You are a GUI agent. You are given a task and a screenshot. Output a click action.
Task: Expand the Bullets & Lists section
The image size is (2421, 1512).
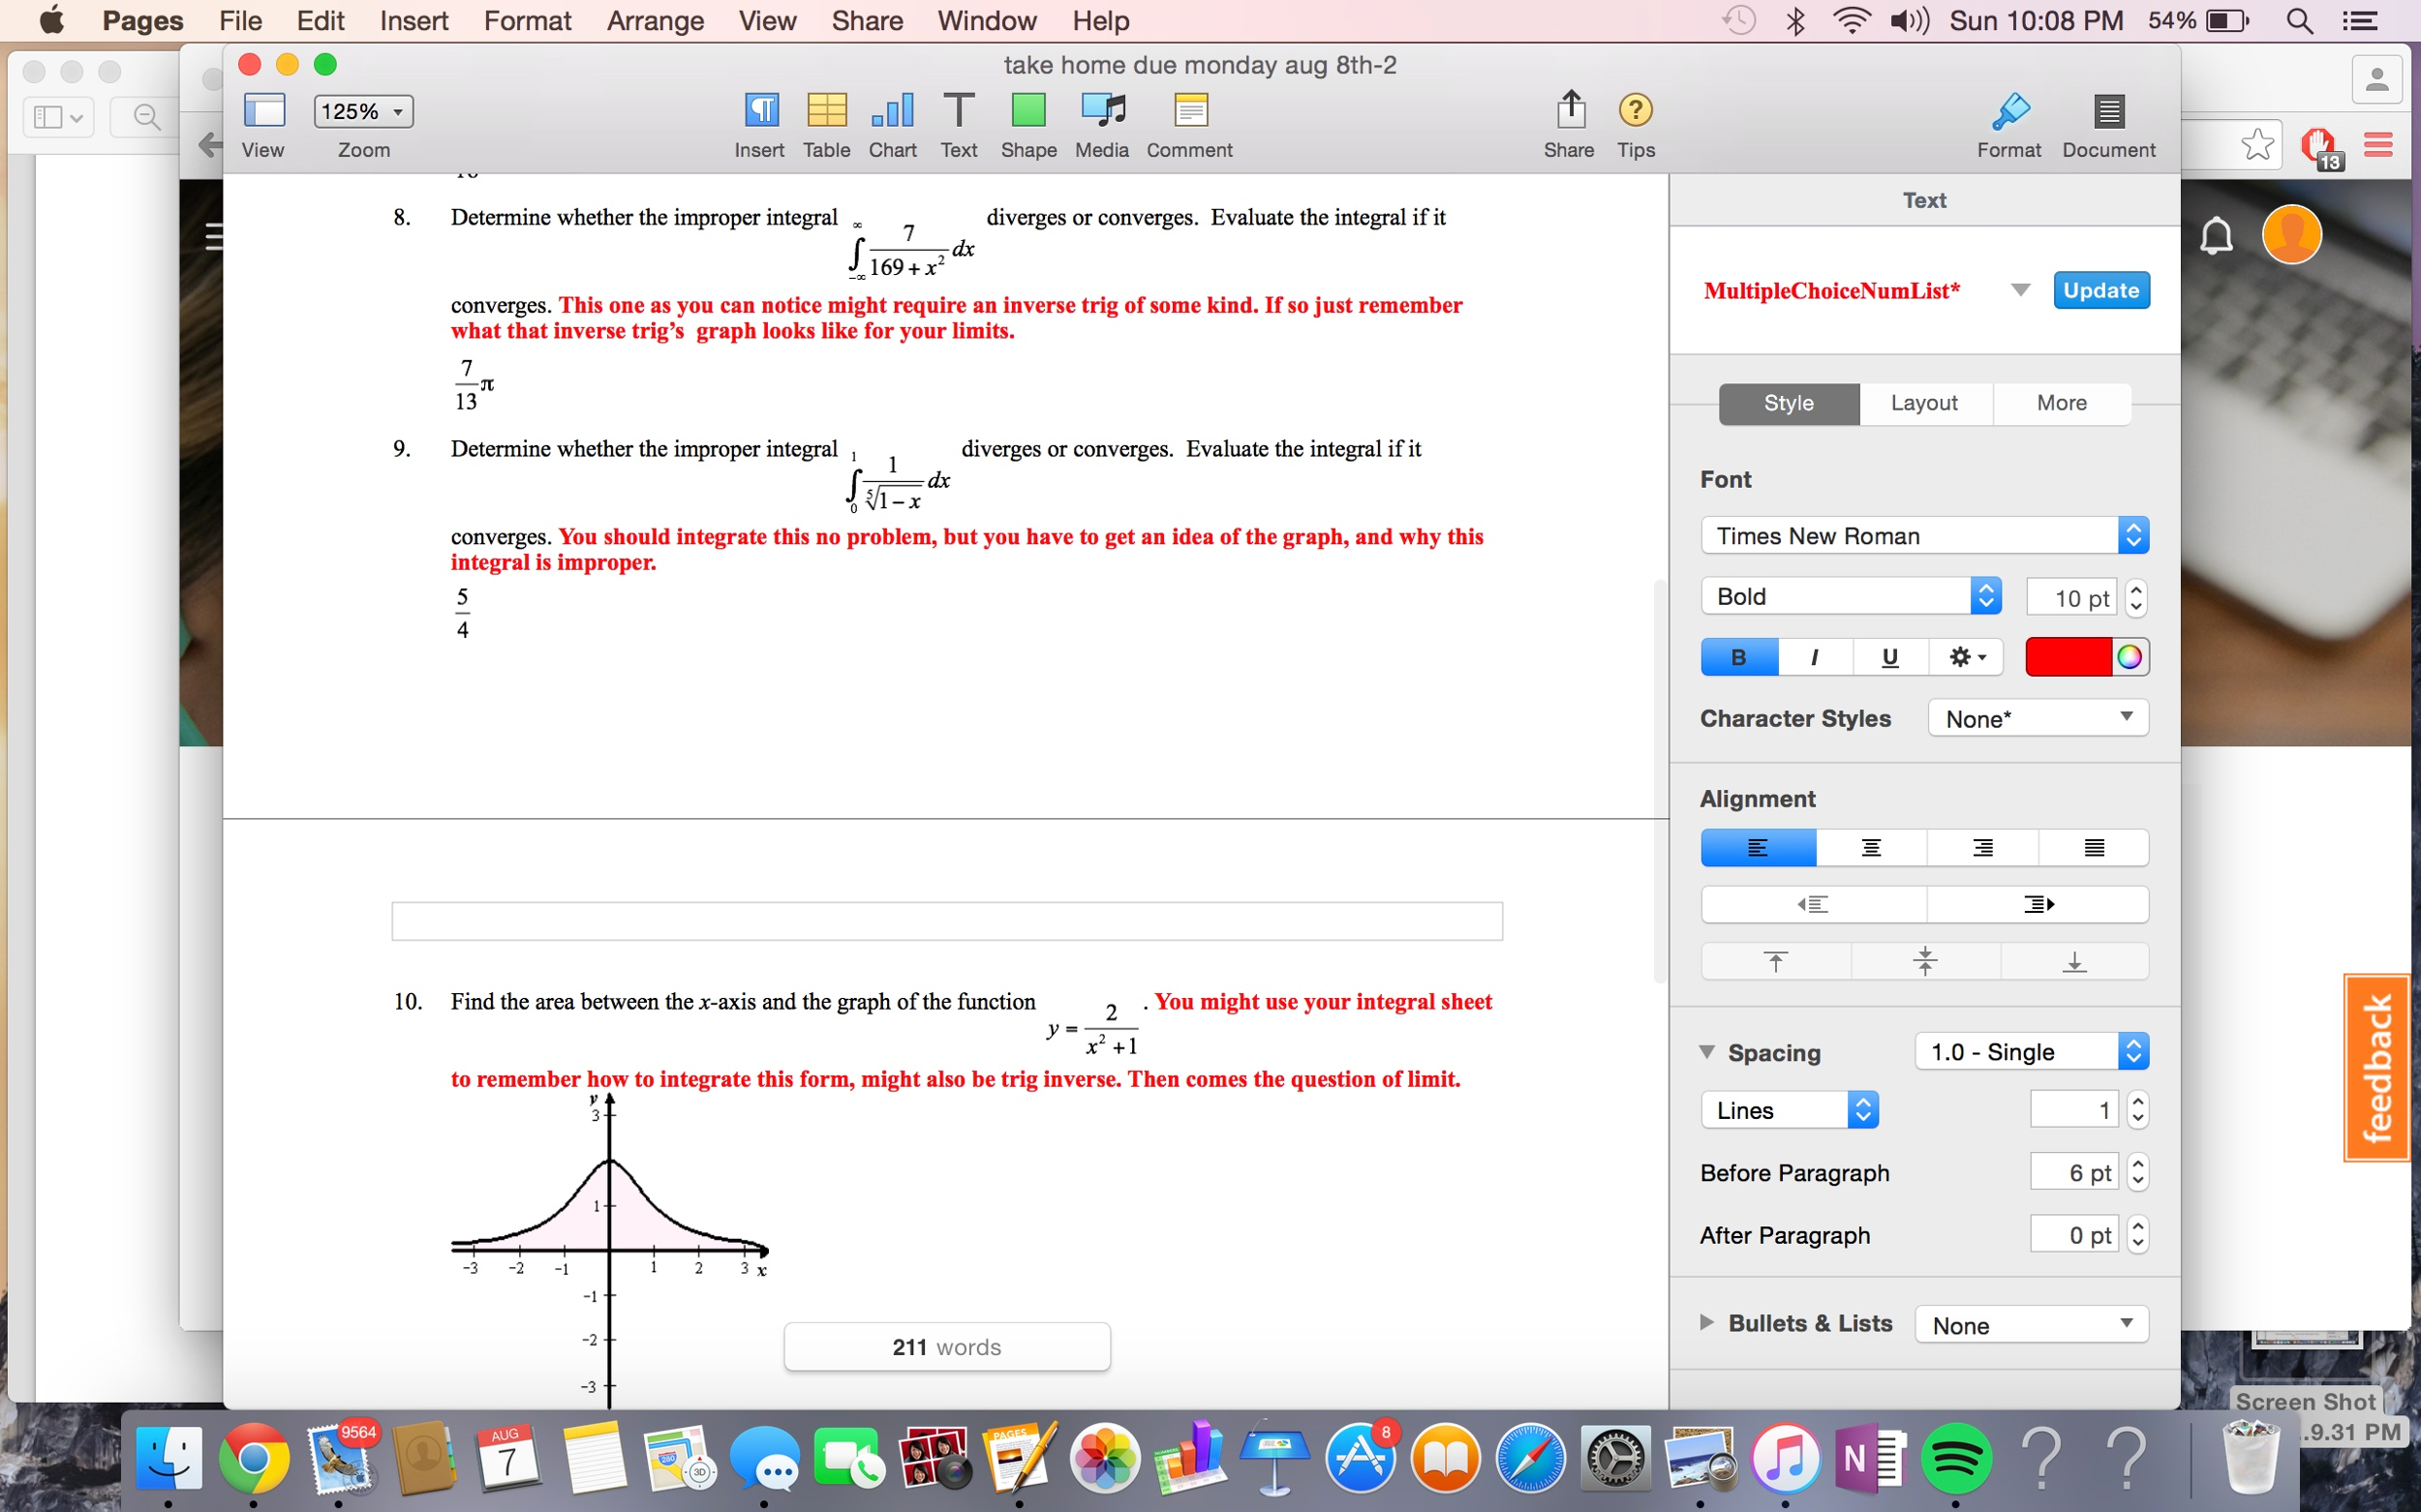click(1706, 1323)
